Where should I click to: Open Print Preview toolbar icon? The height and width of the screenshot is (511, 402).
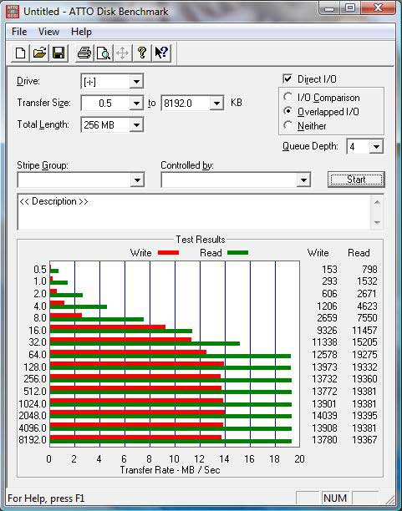click(104, 53)
